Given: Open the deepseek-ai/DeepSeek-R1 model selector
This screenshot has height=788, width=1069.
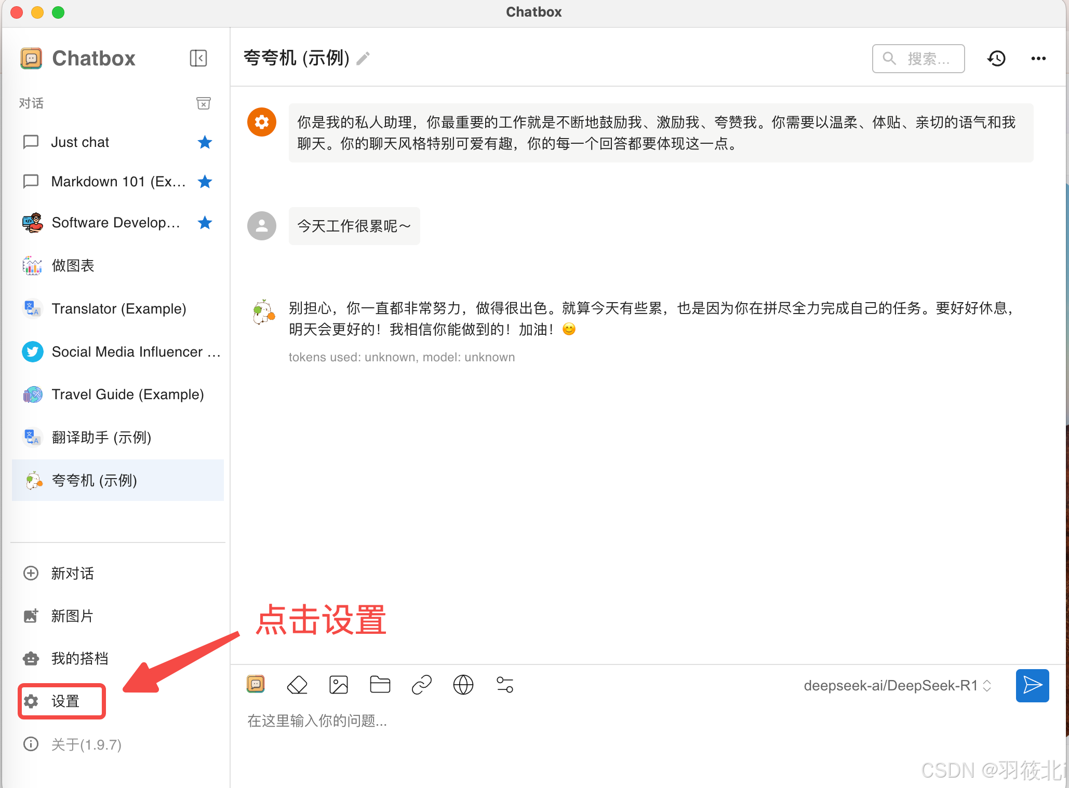Looking at the screenshot, I should [897, 686].
